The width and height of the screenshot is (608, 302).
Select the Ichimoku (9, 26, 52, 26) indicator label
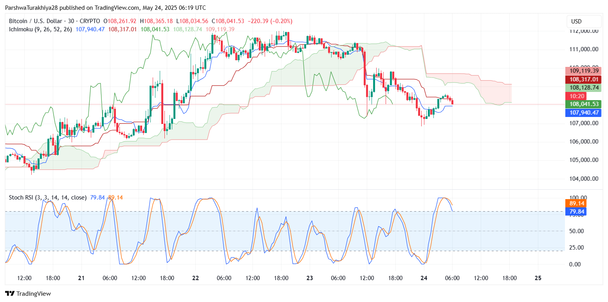click(x=40, y=29)
